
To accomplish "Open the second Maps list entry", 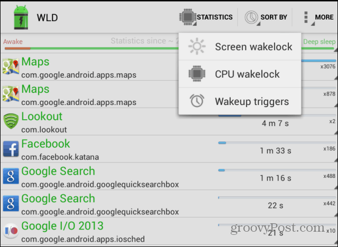I will click(169, 94).
